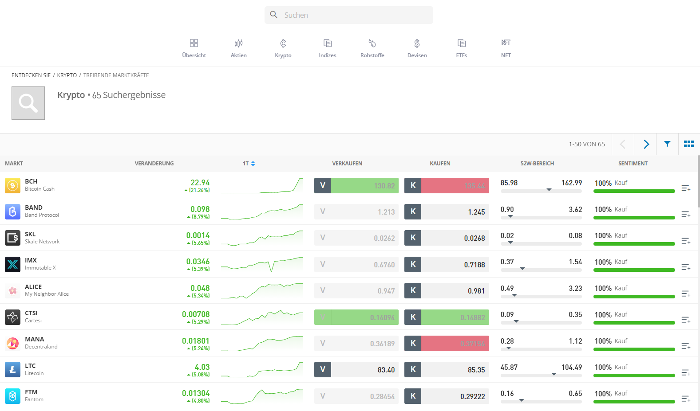
Task: Open the Aktien category tab
Action: 238,48
